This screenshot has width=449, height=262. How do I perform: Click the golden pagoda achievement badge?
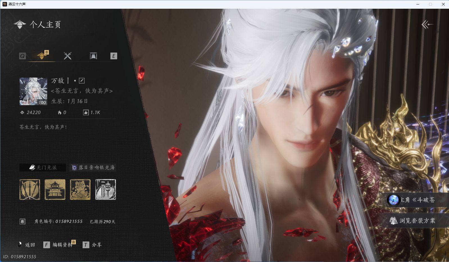tap(55, 190)
